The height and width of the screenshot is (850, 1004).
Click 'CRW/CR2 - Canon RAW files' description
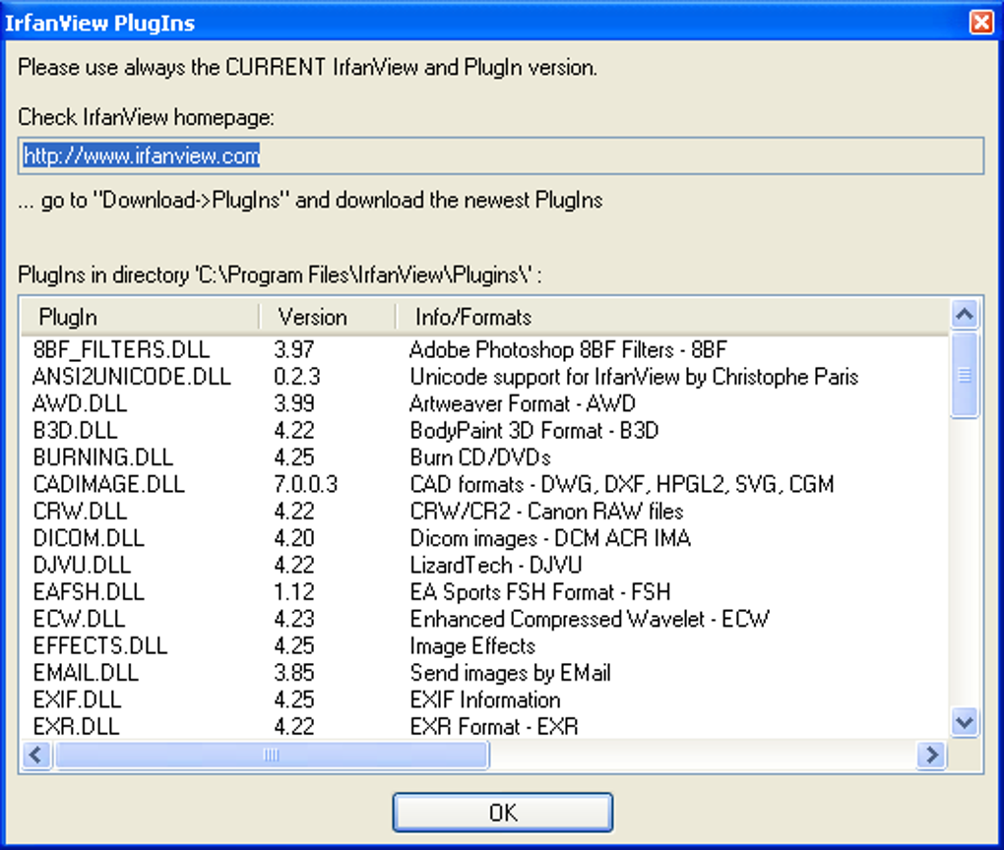(546, 511)
